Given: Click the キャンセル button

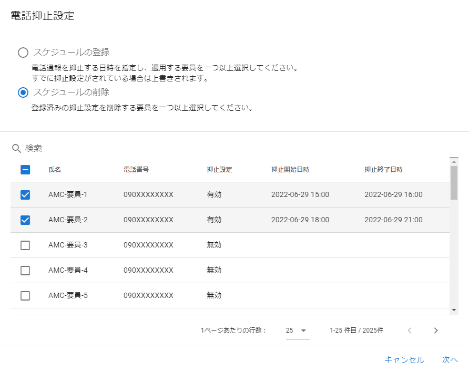Looking at the screenshot, I should click(x=404, y=360).
